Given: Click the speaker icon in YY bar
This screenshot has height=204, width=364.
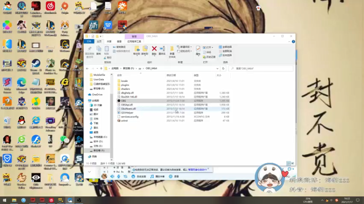Looking at the screenshot, I should tap(112, 176).
